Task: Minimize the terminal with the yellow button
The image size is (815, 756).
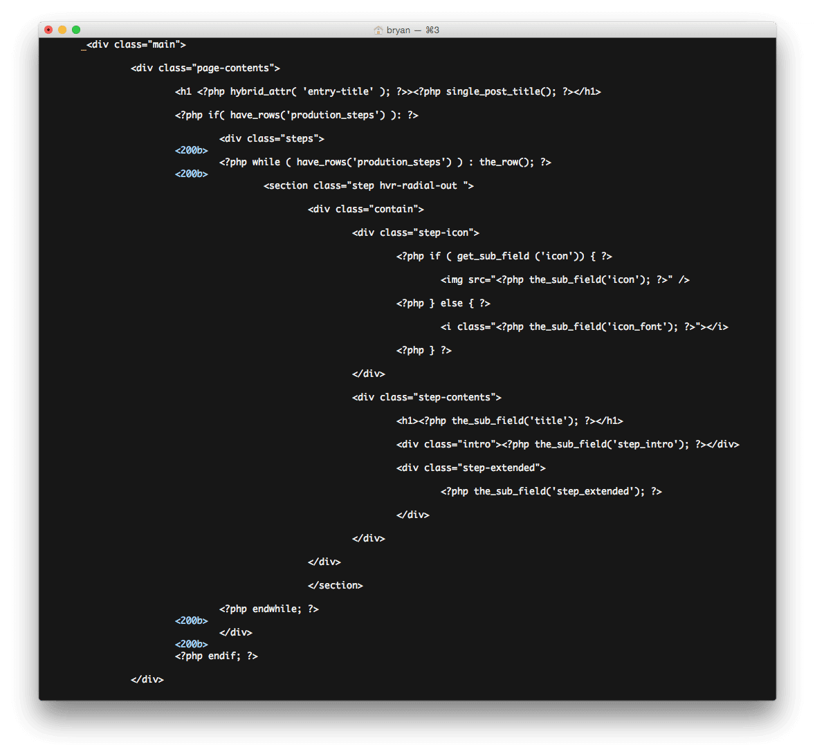Action: click(x=62, y=30)
